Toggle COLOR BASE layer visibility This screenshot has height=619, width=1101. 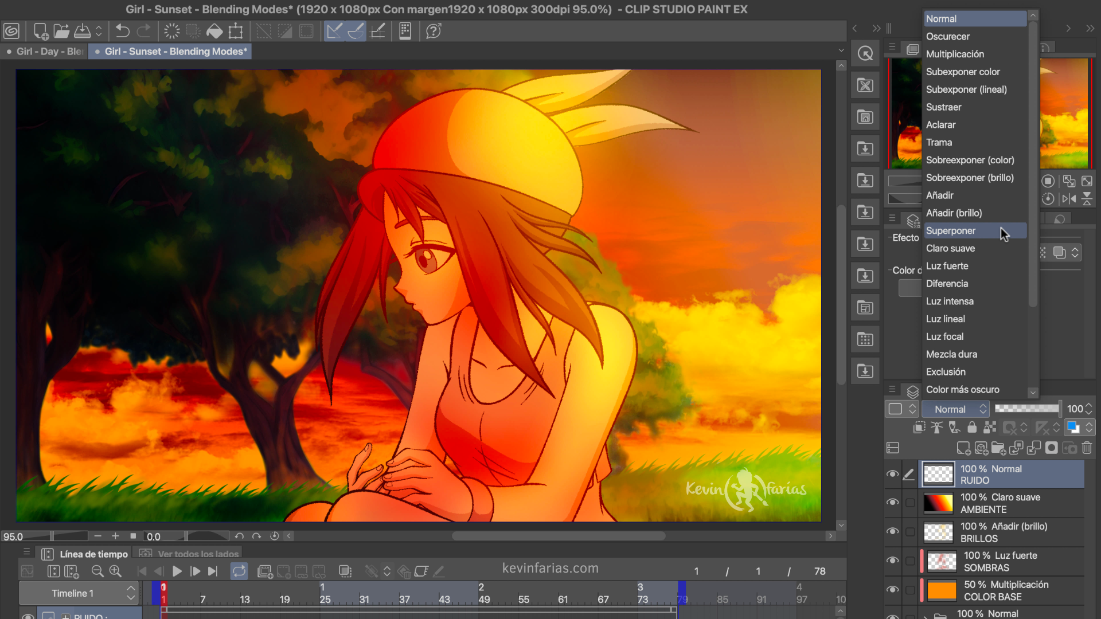tap(892, 590)
